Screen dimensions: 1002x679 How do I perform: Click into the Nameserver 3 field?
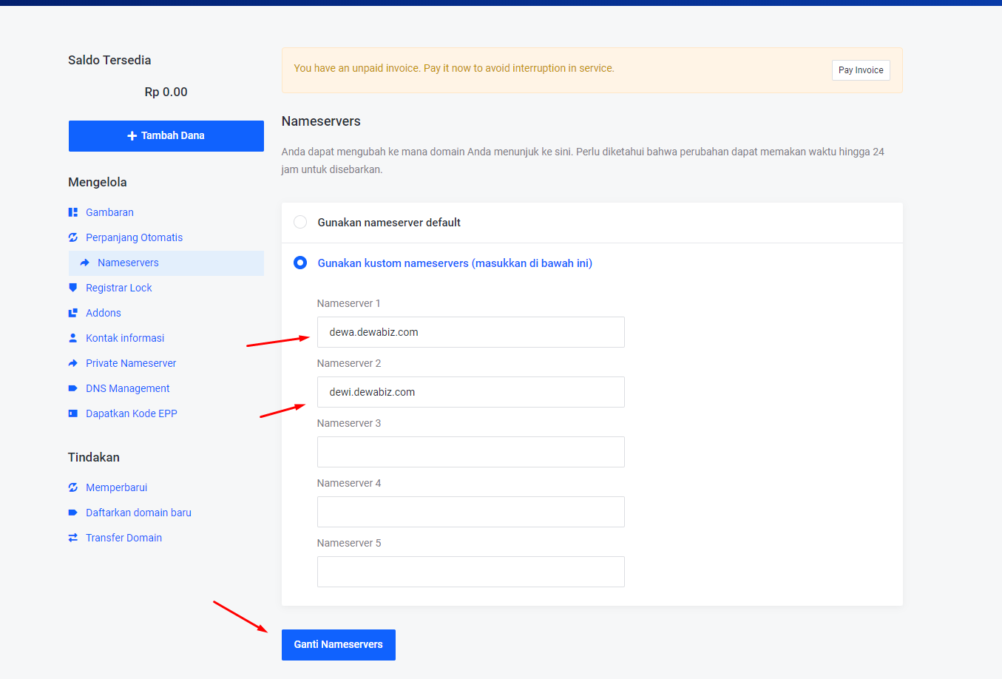click(470, 452)
